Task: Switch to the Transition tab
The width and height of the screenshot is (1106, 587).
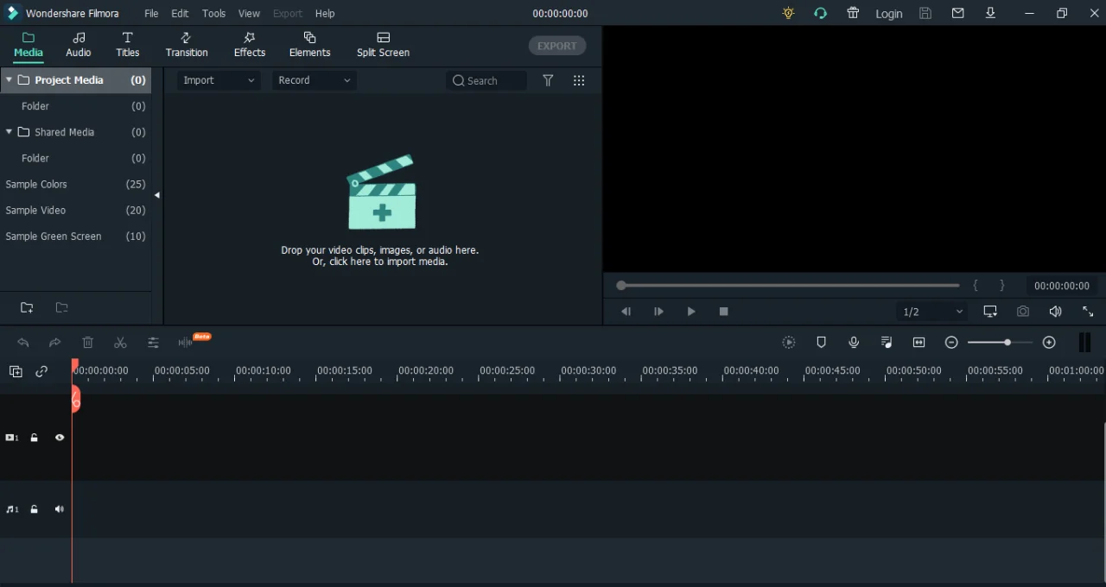Action: coord(187,45)
